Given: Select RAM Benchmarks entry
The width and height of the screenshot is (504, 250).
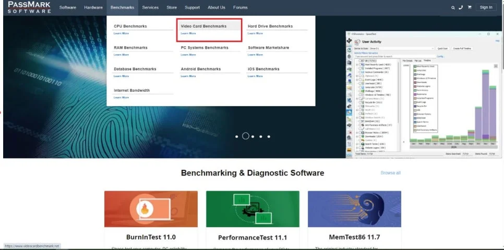Looking at the screenshot, I should [130, 47].
